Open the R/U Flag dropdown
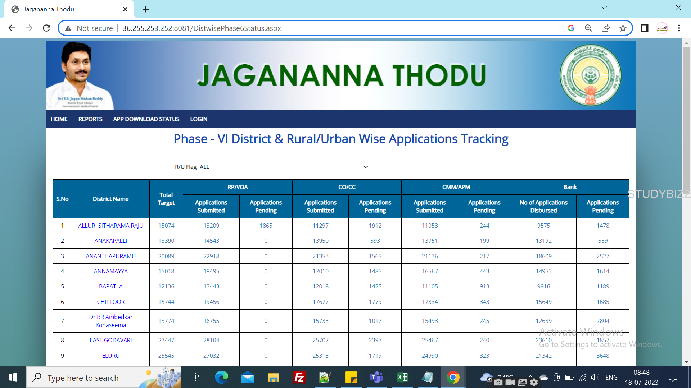The width and height of the screenshot is (691, 388). 284,167
